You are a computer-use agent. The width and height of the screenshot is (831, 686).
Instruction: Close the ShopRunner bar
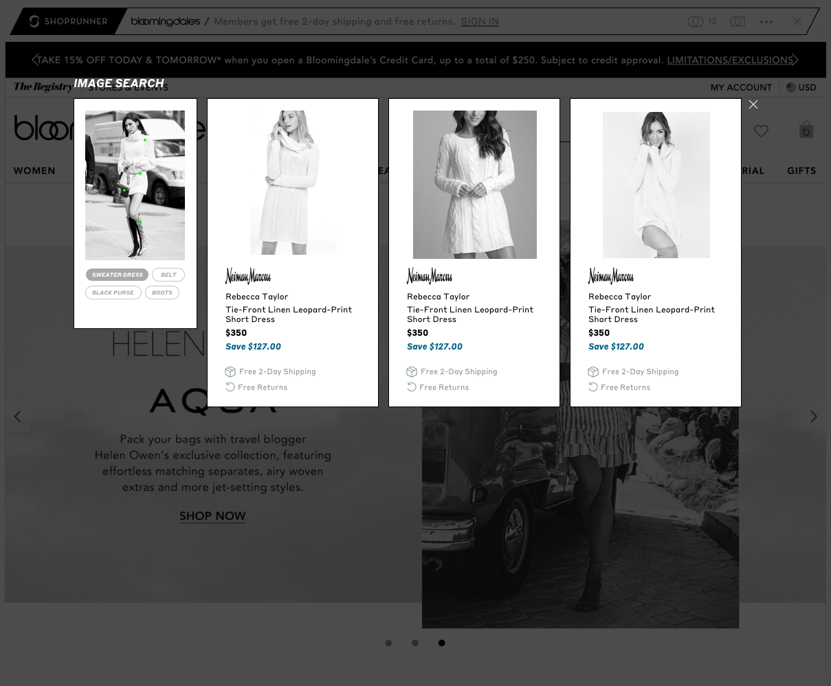[x=797, y=22]
